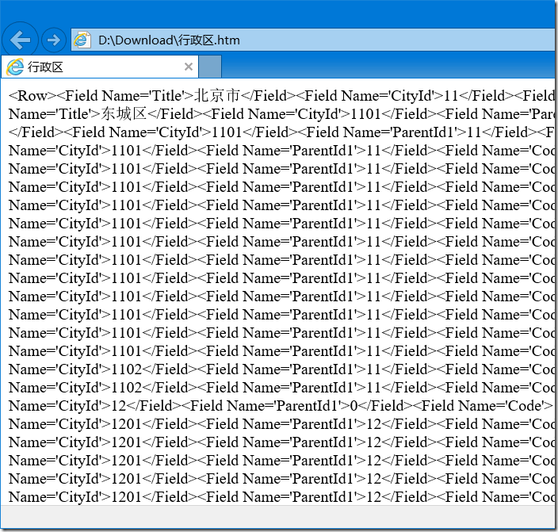
Task: Click the IE page icon in address bar
Action: 82,40
